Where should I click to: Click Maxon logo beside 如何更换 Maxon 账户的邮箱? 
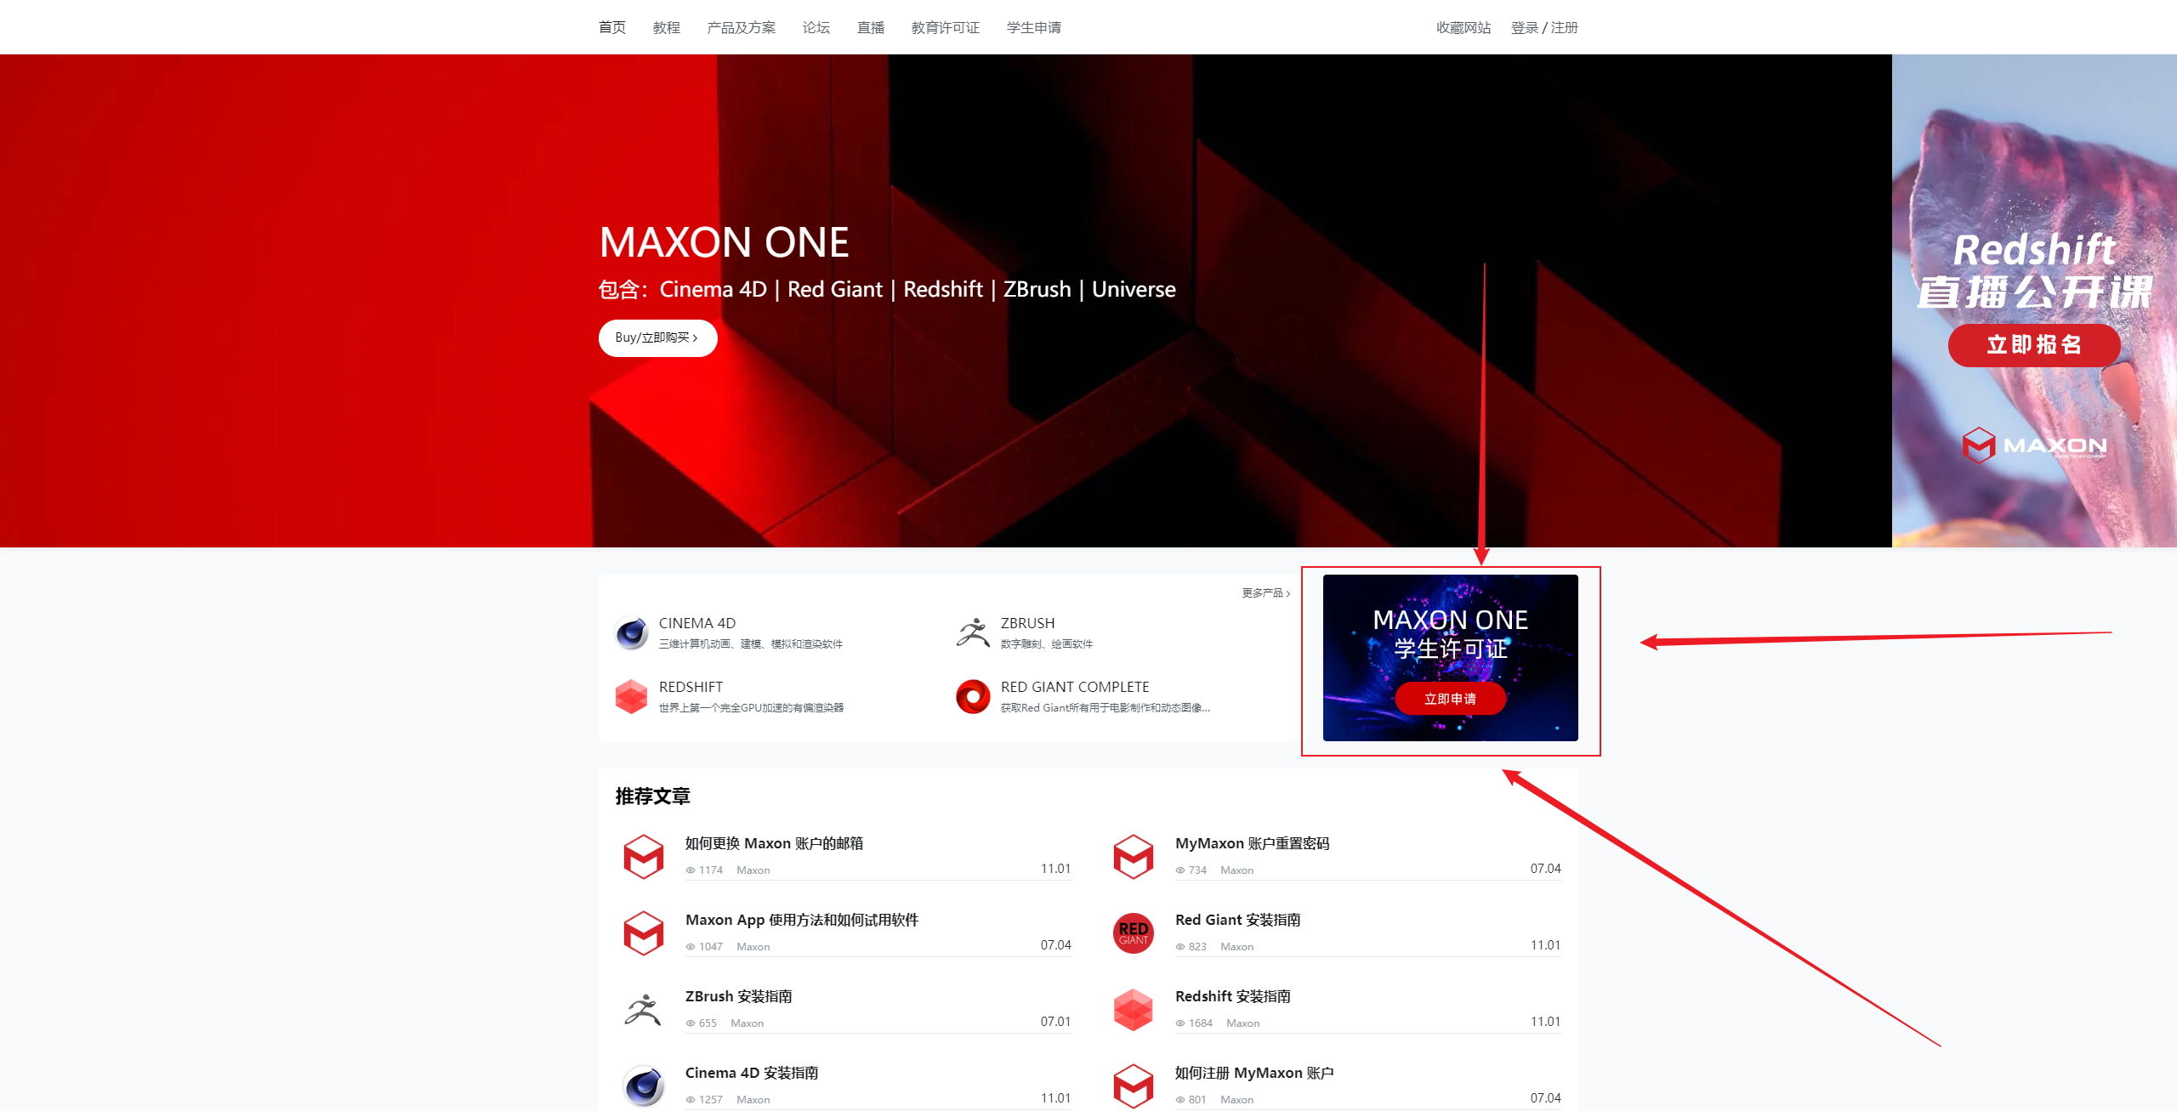point(644,856)
